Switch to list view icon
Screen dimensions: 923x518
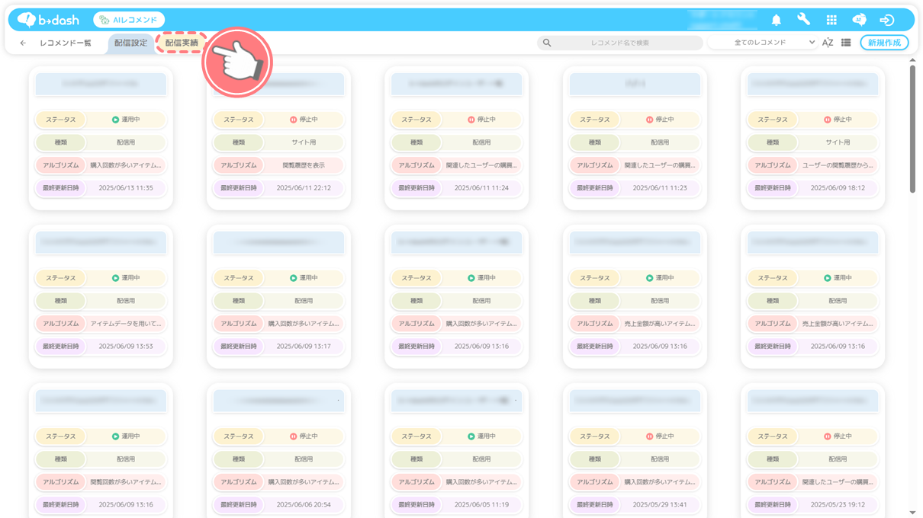(846, 43)
